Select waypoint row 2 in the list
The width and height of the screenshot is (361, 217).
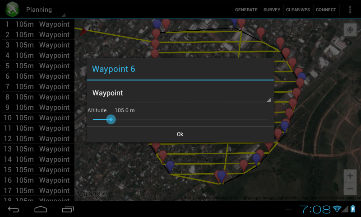point(38,35)
